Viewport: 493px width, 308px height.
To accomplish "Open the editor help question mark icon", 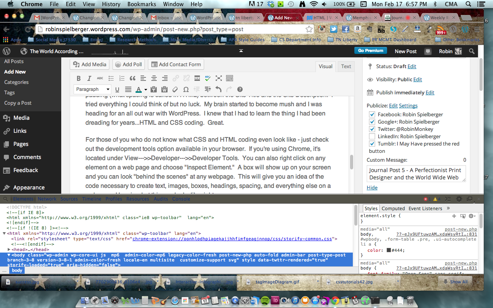I will (240, 89).
